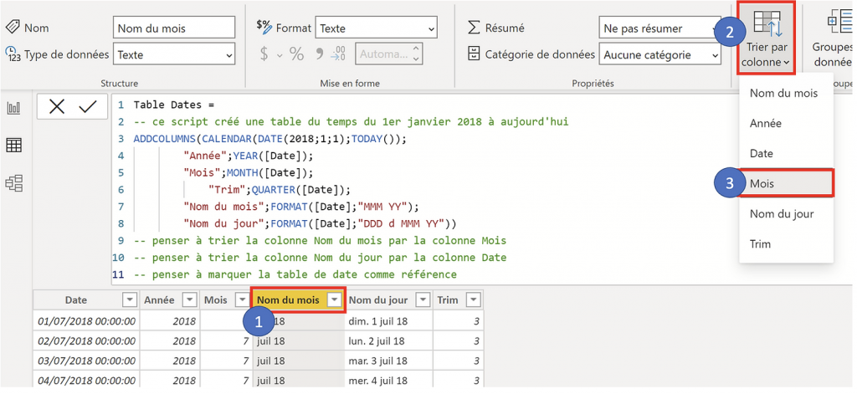857x394 pixels.
Task: Click the Report view icon in sidebar
Action: tap(13, 109)
